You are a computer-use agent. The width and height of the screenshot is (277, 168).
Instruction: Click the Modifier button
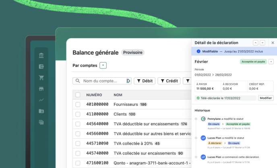(x=266, y=98)
